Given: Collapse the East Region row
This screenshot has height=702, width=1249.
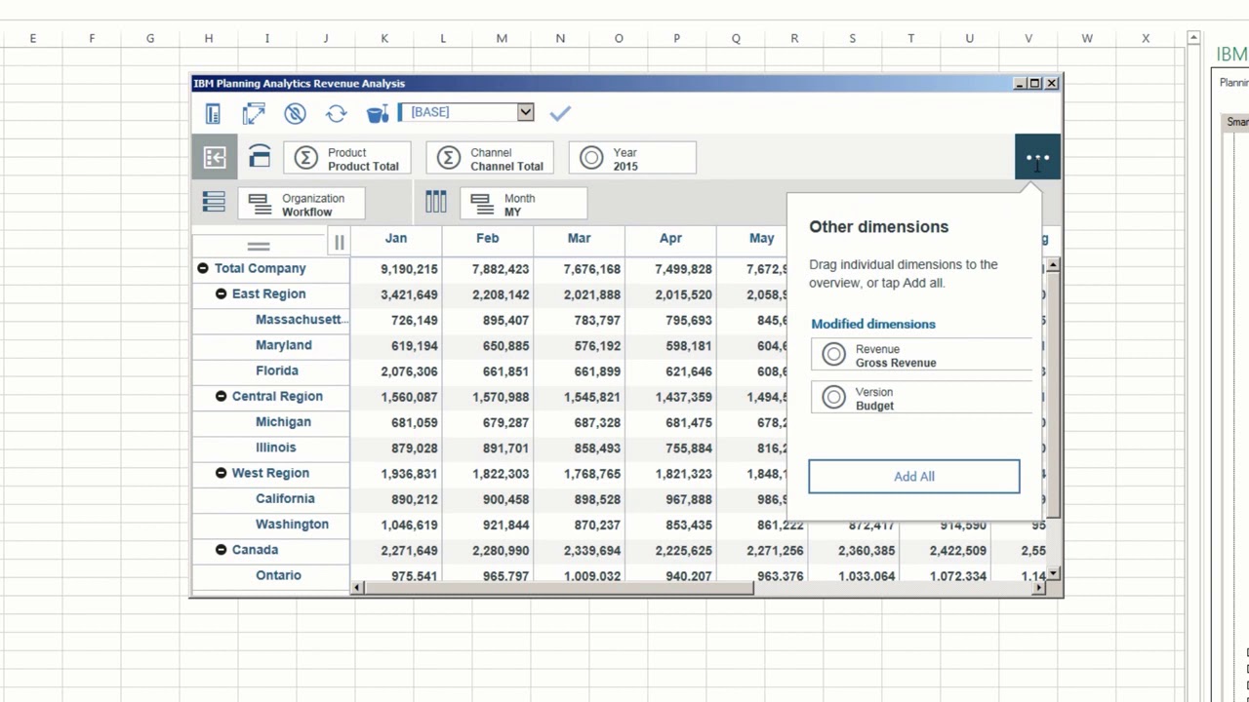Looking at the screenshot, I should pyautogui.click(x=221, y=293).
